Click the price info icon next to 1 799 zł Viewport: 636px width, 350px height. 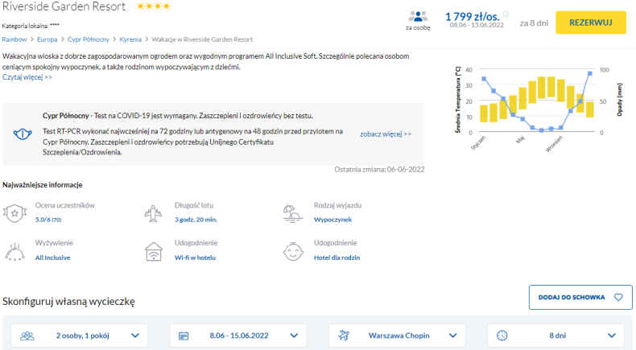506,14
